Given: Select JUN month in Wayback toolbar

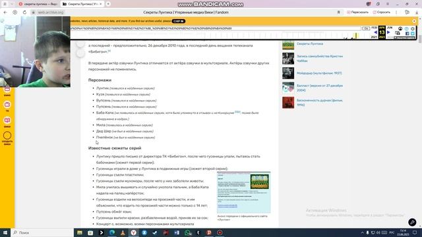Looking at the screenshot, I should point(390,28).
